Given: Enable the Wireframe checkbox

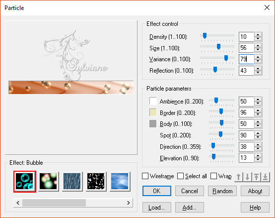Looking at the screenshot, I should point(145,176).
